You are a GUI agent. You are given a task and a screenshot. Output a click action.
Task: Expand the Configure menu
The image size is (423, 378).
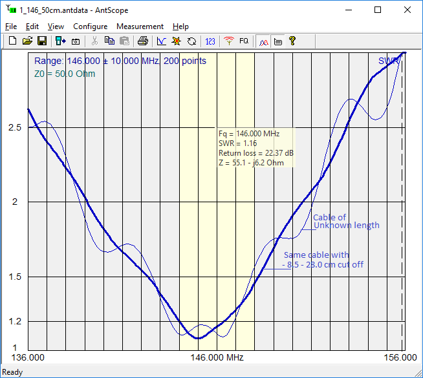click(x=90, y=26)
